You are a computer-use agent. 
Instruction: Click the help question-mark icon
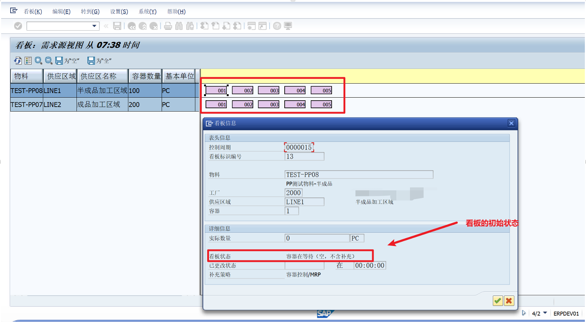(276, 26)
